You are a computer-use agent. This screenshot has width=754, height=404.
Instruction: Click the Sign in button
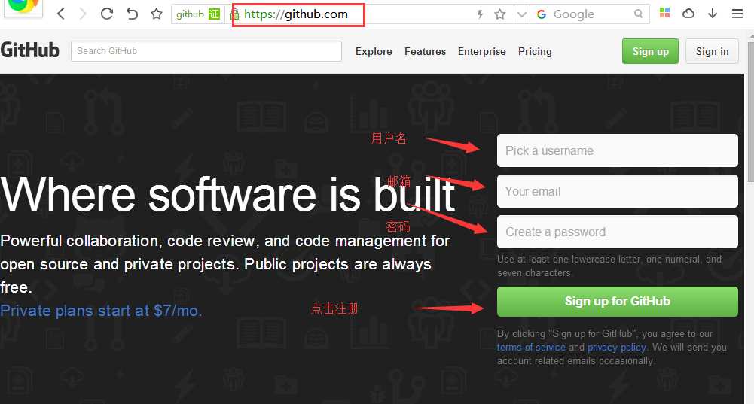712,51
